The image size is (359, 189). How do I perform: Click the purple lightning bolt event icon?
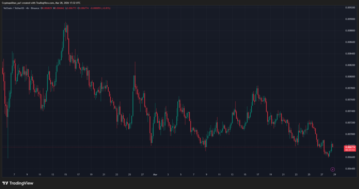click(333, 169)
